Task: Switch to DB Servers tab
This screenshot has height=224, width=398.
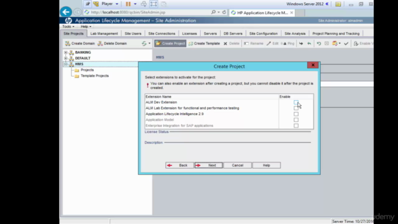Action: click(x=233, y=34)
